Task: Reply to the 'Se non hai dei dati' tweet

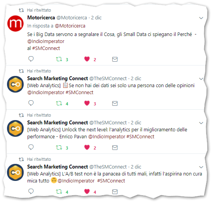Action: (31, 103)
